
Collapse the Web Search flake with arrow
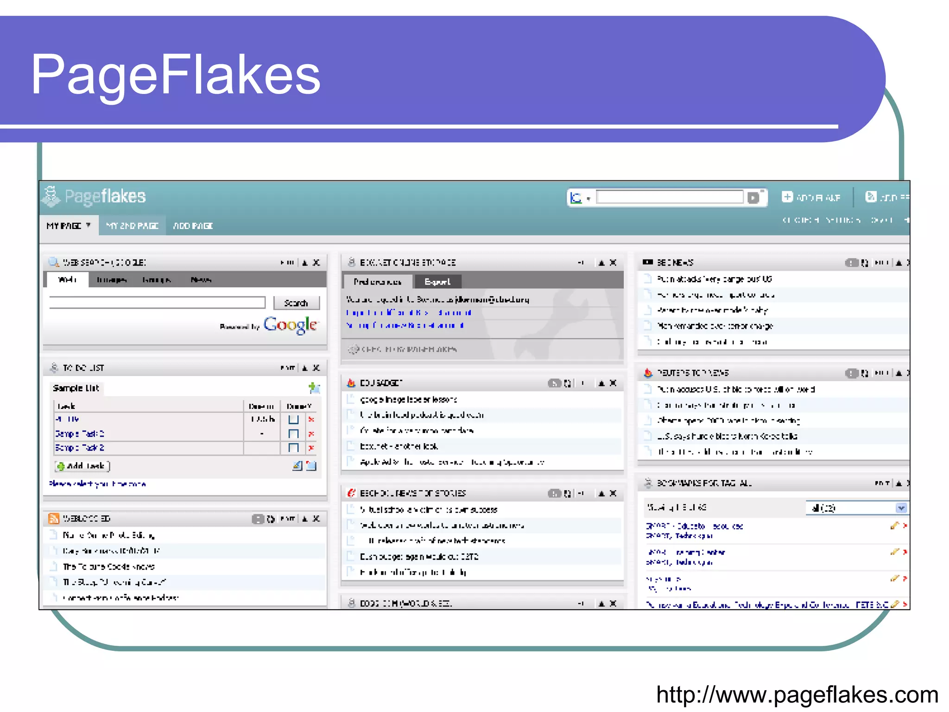click(x=305, y=263)
